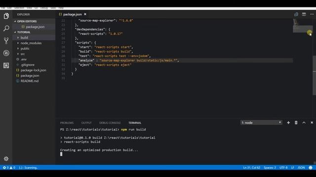The width and height of the screenshot is (316, 177).
Task: Click the Open Changes icon in the editor title bar
Action: (296, 14)
